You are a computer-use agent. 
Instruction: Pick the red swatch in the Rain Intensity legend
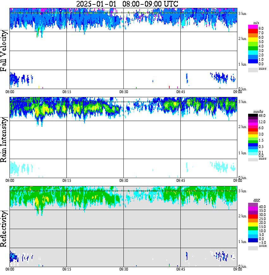253,130
